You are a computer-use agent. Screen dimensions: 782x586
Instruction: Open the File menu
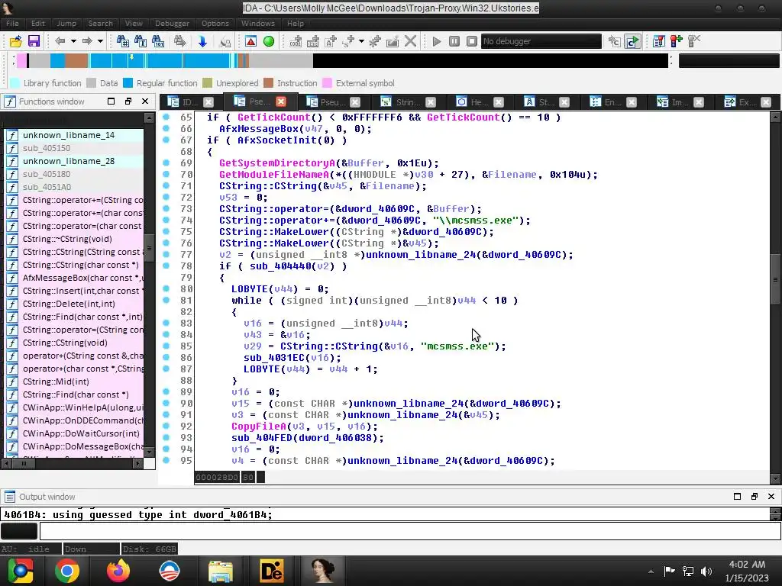coord(12,24)
